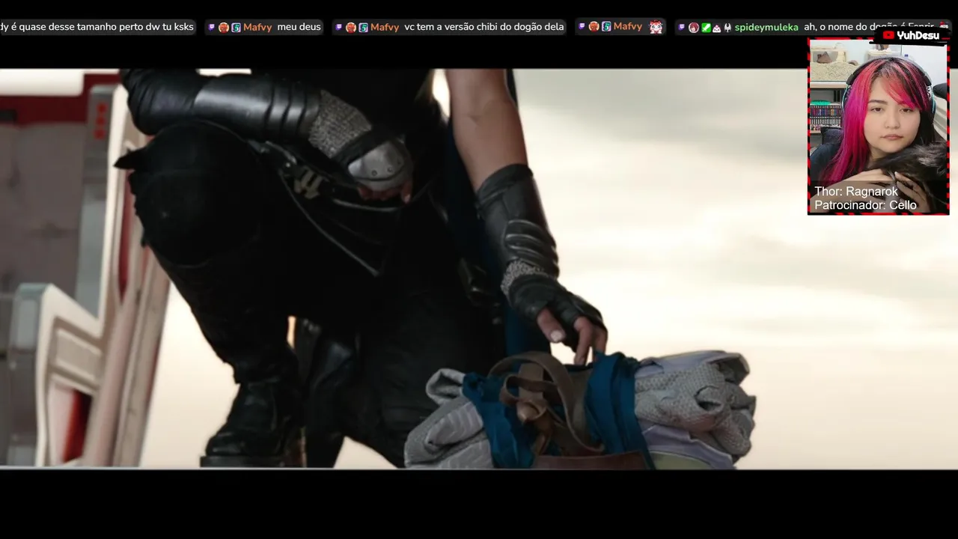Open spideymuleka's username in chat
The image size is (958, 539).
pos(766,27)
